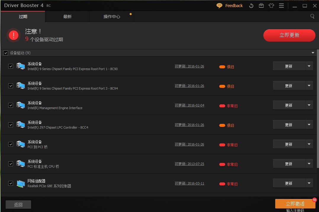The width and height of the screenshot is (319, 212).
Task: Click red 非常旧 status pill for Realtek PCIe GBE
Action: pyautogui.click(x=222, y=184)
